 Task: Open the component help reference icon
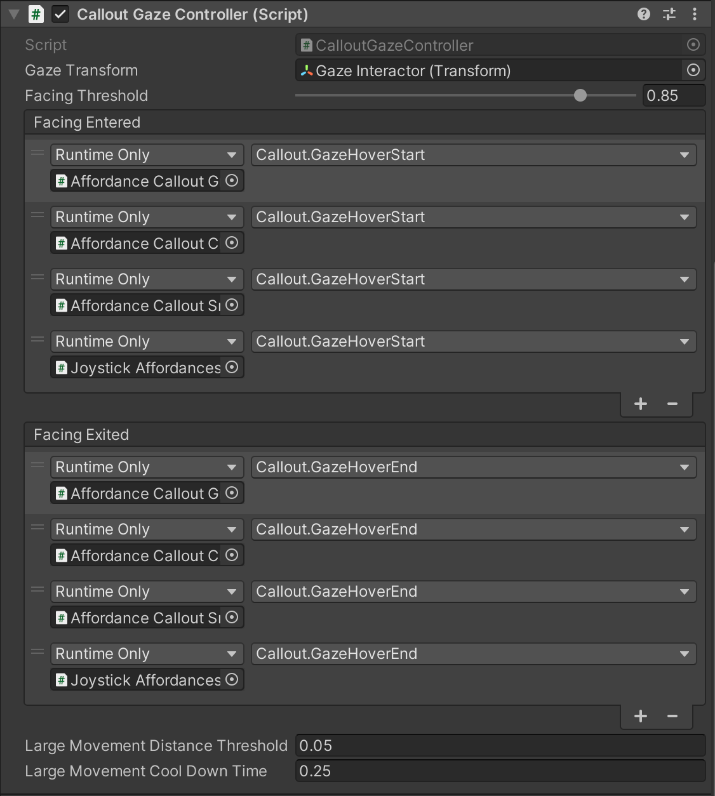[x=644, y=14]
